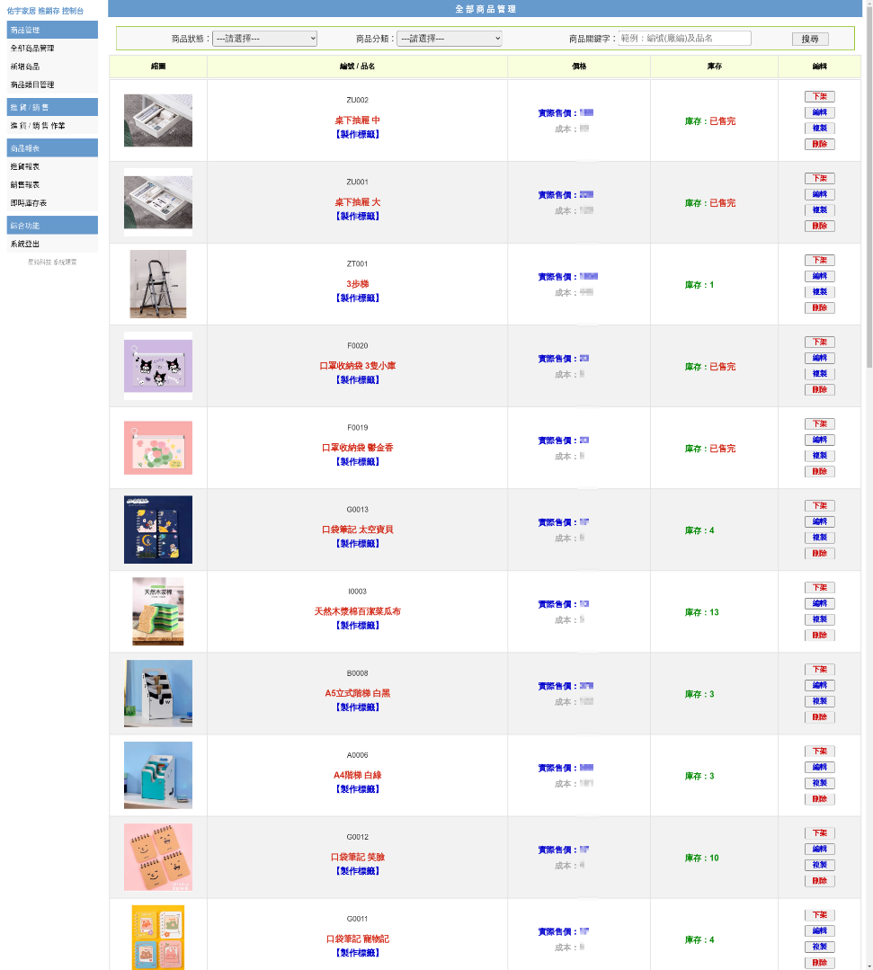The image size is (873, 970).
Task: Click 【製作標籤】 for ZU002 桌下抽屜 中
Action: click(358, 134)
